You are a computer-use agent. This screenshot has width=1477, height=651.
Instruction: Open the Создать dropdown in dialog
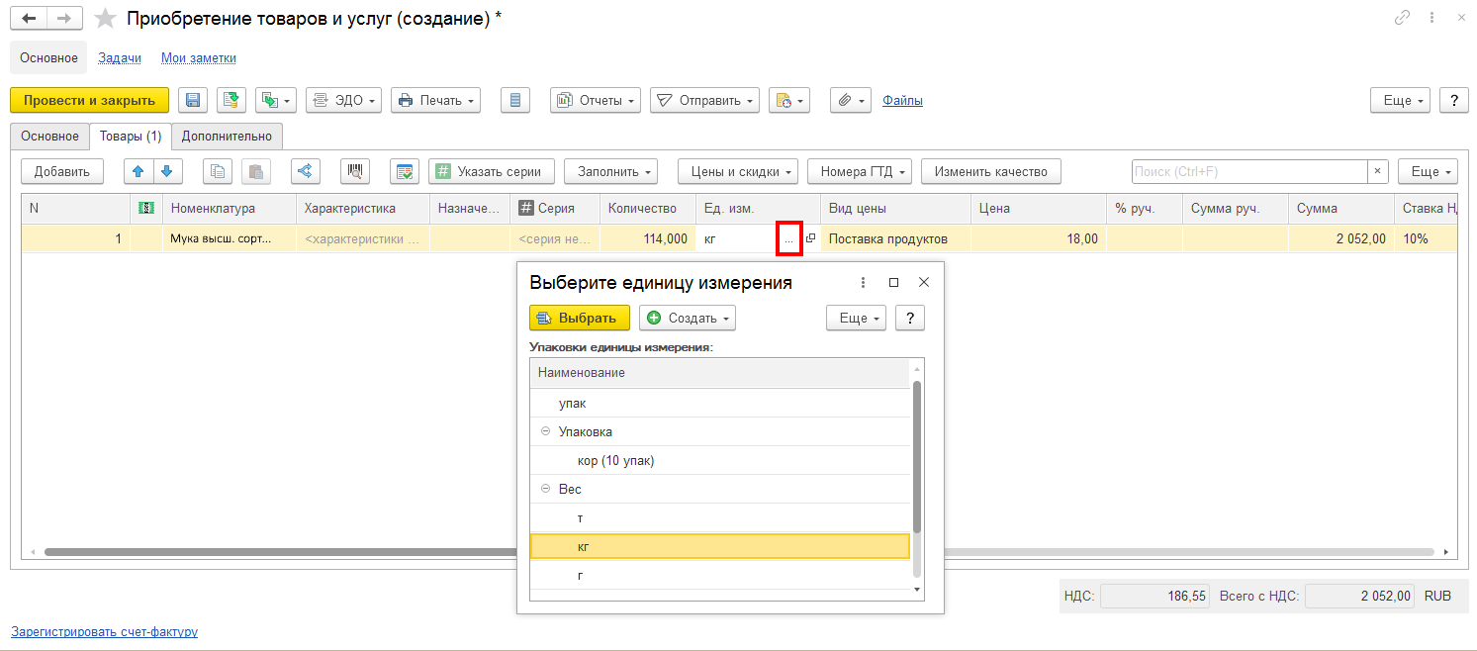(688, 318)
